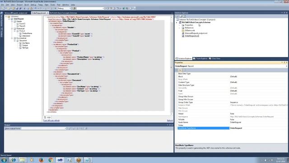Select the FileType element in schema tree
Viewport: 289px width, 163px height.
click(25, 48)
